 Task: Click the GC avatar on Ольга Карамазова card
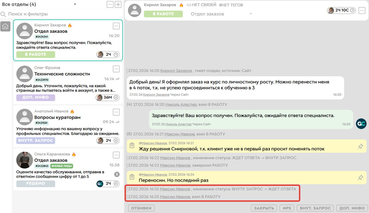[x=100, y=184]
